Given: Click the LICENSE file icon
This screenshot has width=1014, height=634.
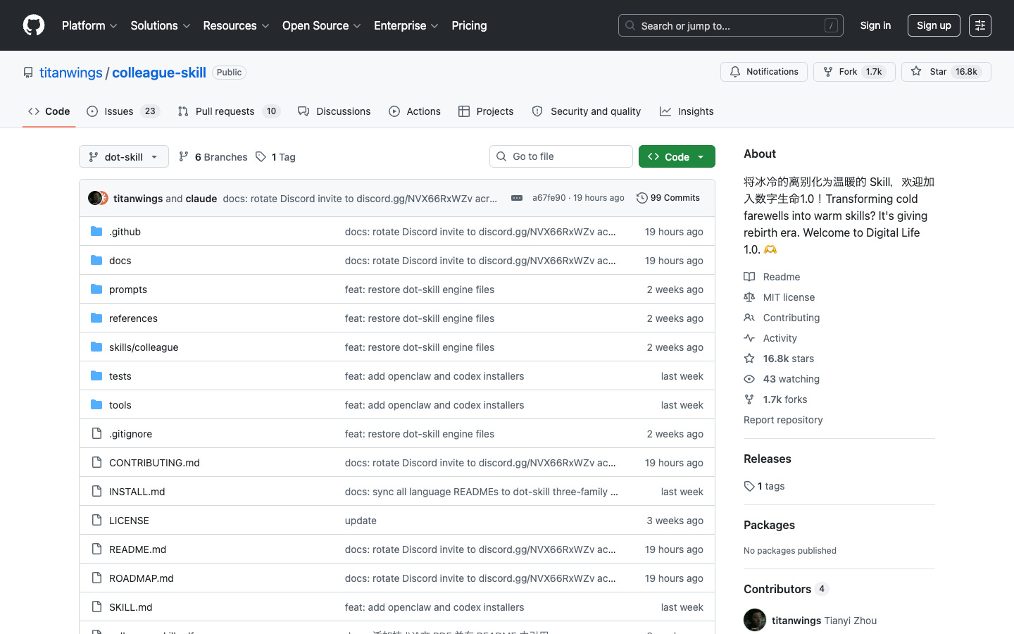Looking at the screenshot, I should pyautogui.click(x=96, y=520).
